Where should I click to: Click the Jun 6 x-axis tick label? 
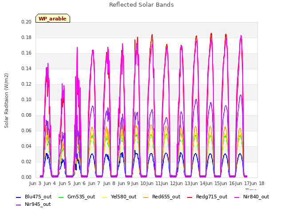pyautogui.click(x=79, y=183)
